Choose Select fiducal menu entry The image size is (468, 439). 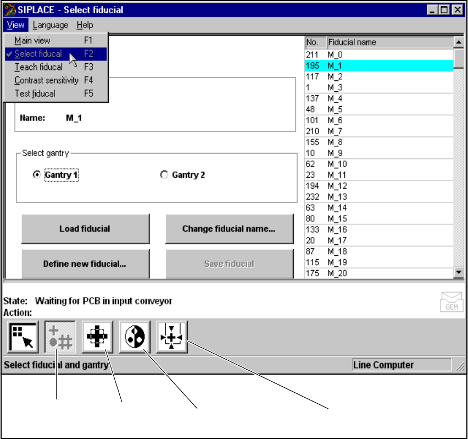[x=56, y=54]
